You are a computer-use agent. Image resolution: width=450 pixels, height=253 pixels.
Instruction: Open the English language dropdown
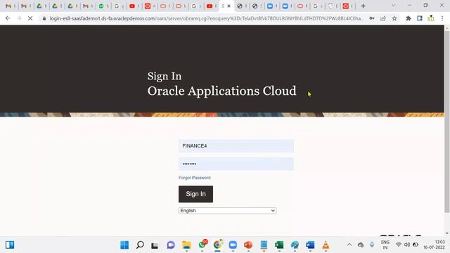coord(227,211)
